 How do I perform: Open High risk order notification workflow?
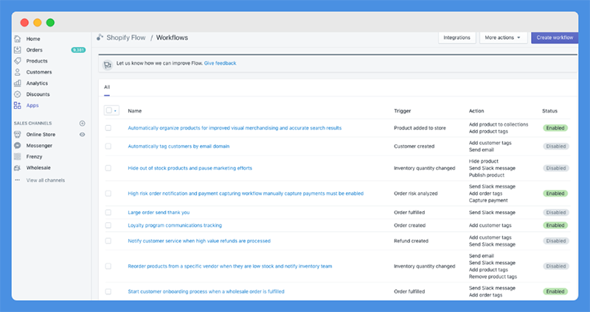click(x=246, y=194)
